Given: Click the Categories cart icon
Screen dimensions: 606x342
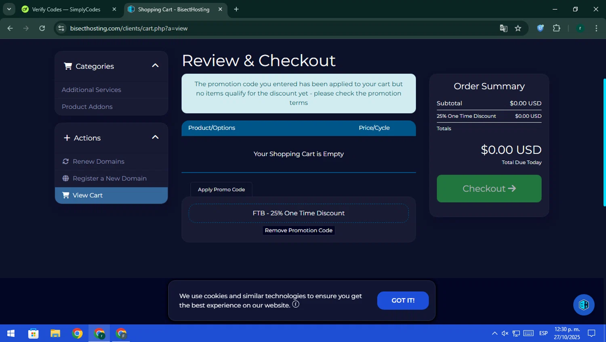Looking at the screenshot, I should pos(68,66).
